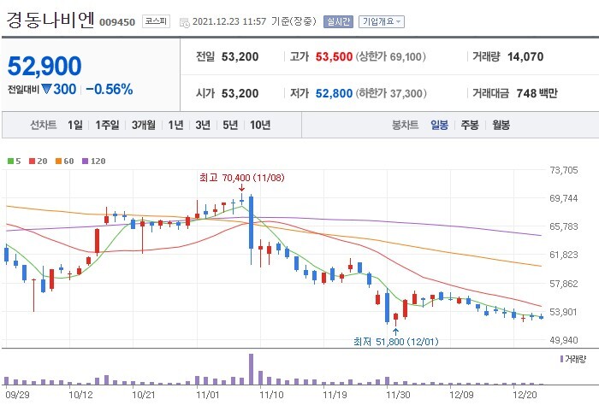Click the large blue 11/09 candlestick
Image resolution: width=599 pixels, height=417 pixels.
pyautogui.click(x=251, y=223)
